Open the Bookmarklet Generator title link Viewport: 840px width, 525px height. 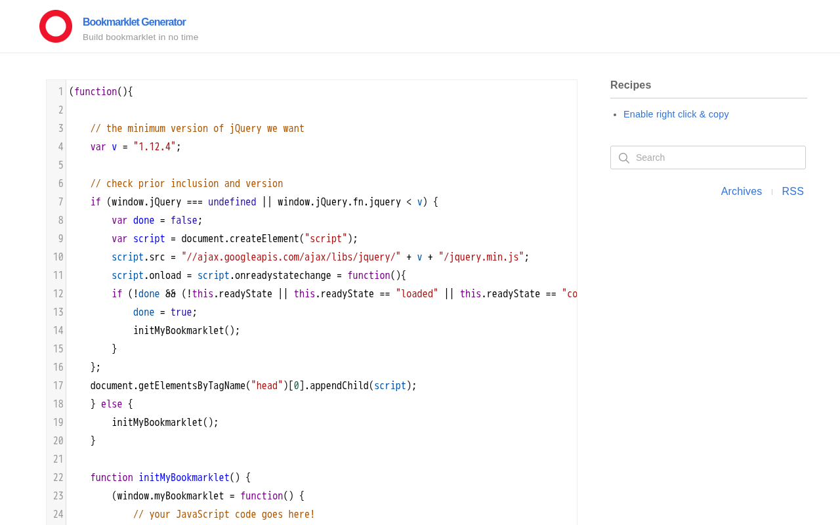[134, 22]
